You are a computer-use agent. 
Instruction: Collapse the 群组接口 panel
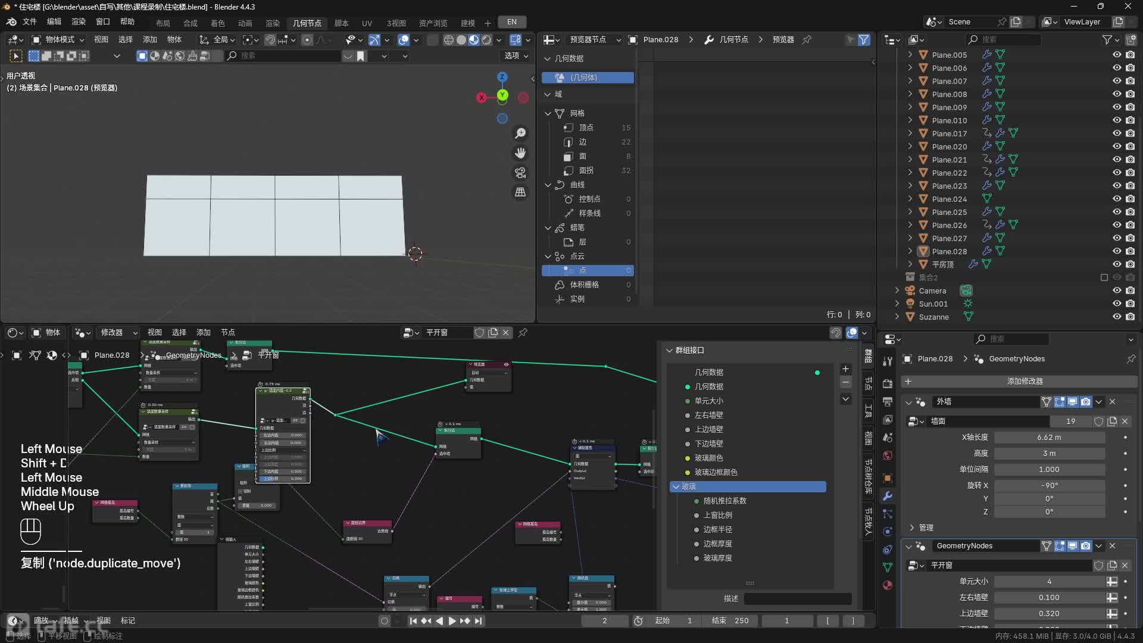tap(669, 351)
